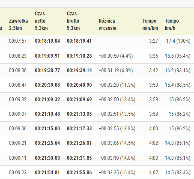This screenshot has height=179, width=194.
Task: Click net time 00:21:09.32
Action: 48,100
